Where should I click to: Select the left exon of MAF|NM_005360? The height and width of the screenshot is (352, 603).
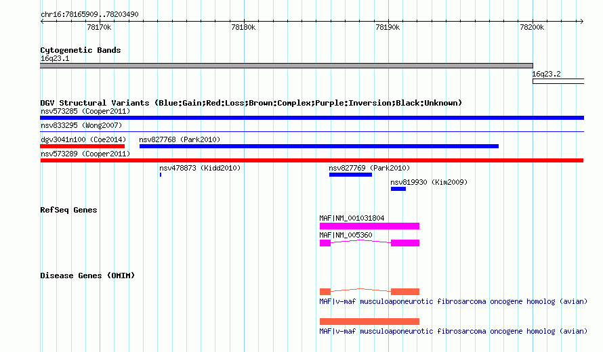(x=325, y=243)
